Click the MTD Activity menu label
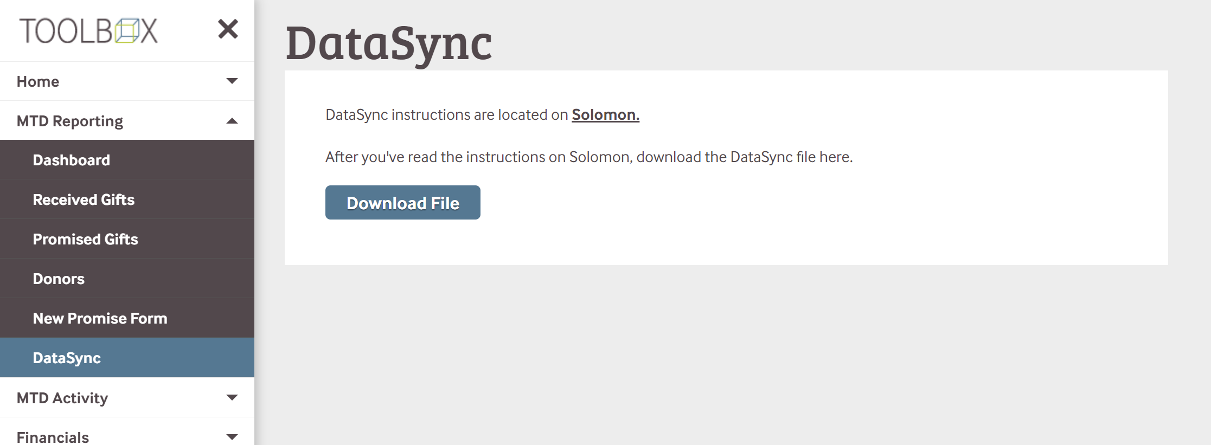1211x445 pixels. pyautogui.click(x=62, y=398)
